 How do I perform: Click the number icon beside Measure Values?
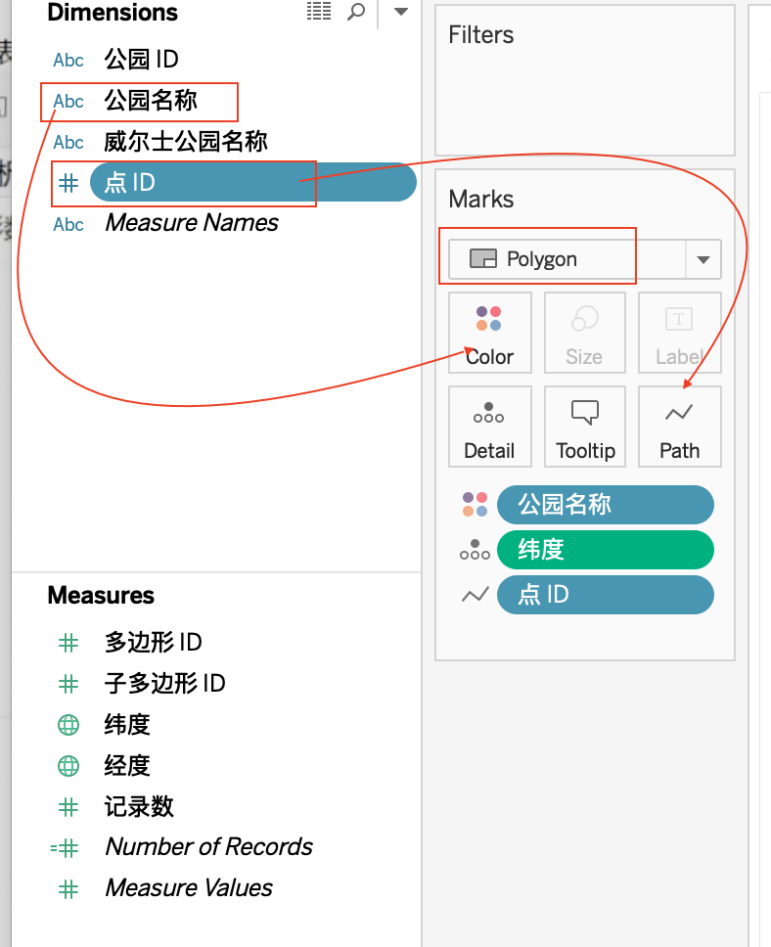pos(68,889)
